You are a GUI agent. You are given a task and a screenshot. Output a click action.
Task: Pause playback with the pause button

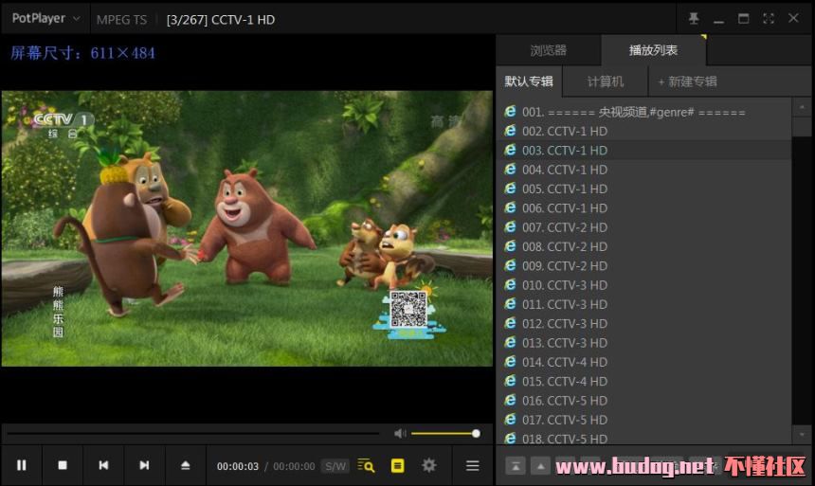(21, 465)
